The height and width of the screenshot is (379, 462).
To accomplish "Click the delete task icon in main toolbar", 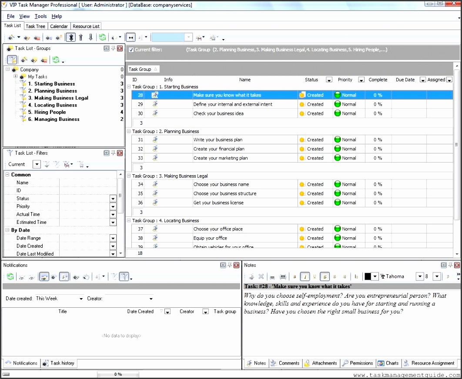I will pos(37,38).
